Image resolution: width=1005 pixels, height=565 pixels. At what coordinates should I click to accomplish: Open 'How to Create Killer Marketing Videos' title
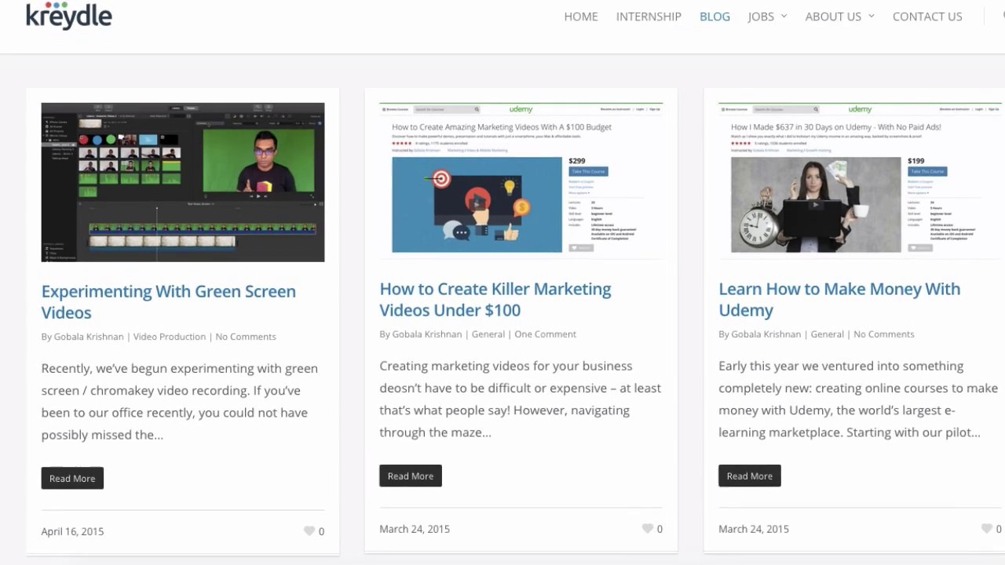point(495,299)
